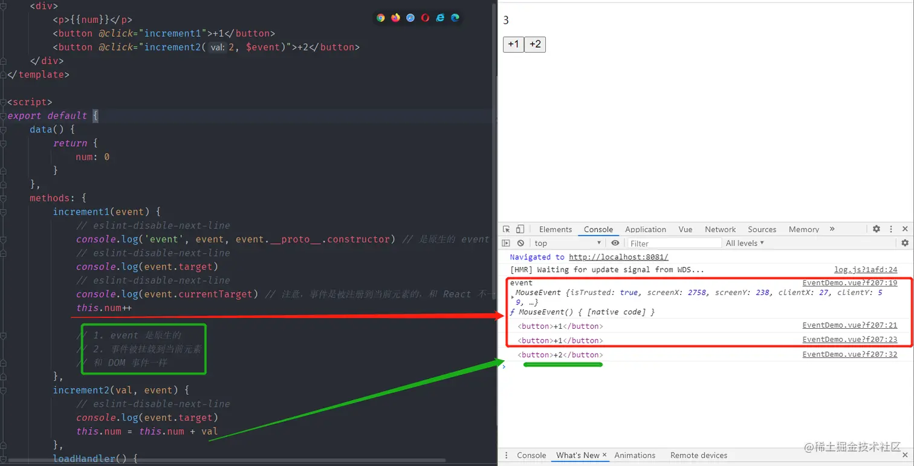Activate the DevTools inspect element picker

[507, 229]
